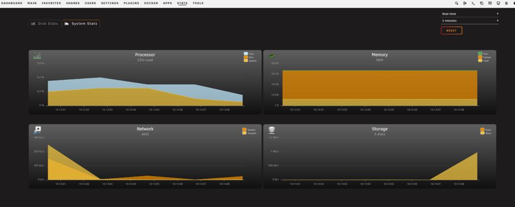Toggle the Receive series in Network legend
The height and width of the screenshot is (207, 515).
(249, 129)
